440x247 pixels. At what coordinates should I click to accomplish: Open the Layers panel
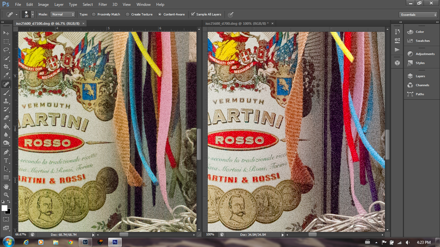click(420, 76)
